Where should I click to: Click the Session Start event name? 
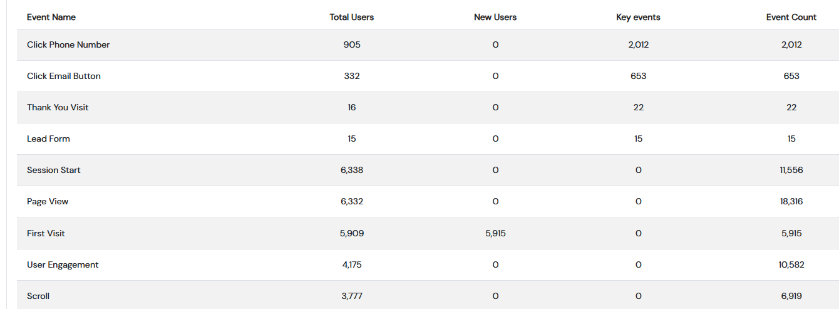point(54,170)
